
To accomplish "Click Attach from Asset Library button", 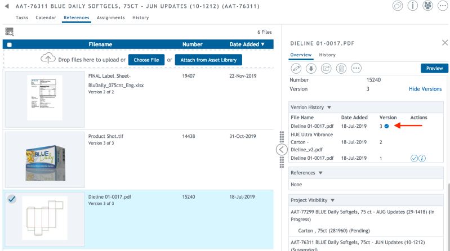I will [x=208, y=60].
